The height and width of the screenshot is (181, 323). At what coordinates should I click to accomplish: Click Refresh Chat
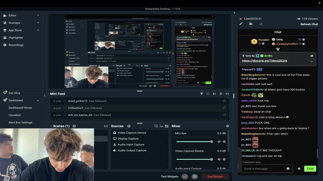pos(309,24)
